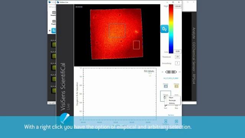Go to next image with right eye arrow
The height and width of the screenshot is (138, 245).
pos(174,72)
